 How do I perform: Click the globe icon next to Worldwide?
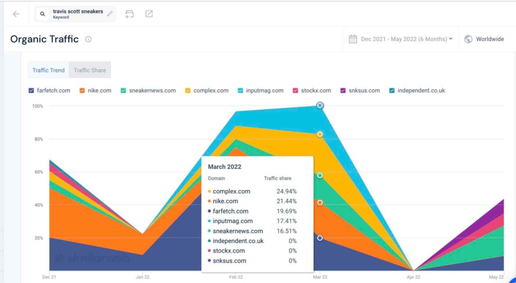coord(468,39)
